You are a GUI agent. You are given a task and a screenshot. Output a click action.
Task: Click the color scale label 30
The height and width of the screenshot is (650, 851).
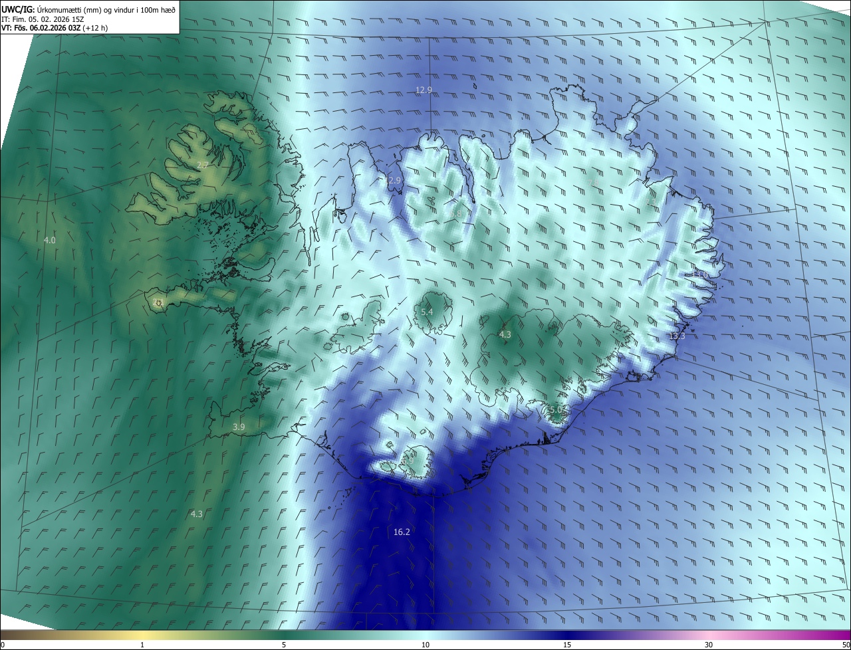pos(709,645)
